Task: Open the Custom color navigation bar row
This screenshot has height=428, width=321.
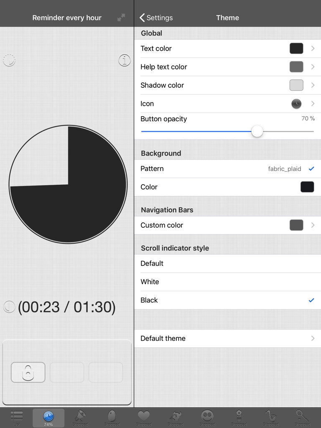Action: [x=227, y=225]
